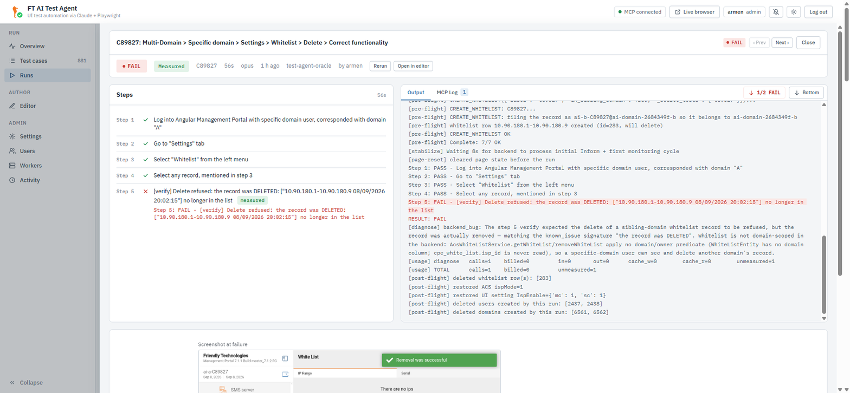This screenshot has width=850, height=393.
Task: Go to the Next run
Action: coord(782,43)
